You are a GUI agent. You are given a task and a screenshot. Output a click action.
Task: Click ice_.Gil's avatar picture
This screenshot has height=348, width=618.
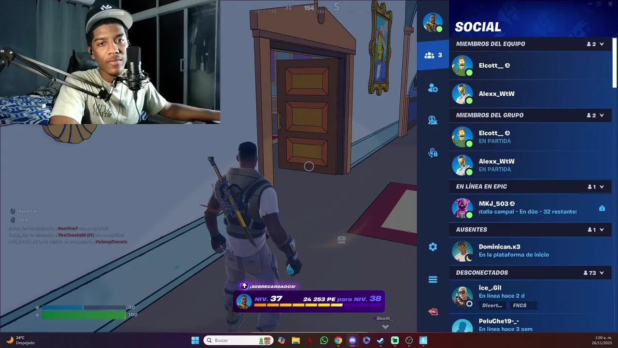pos(462,296)
